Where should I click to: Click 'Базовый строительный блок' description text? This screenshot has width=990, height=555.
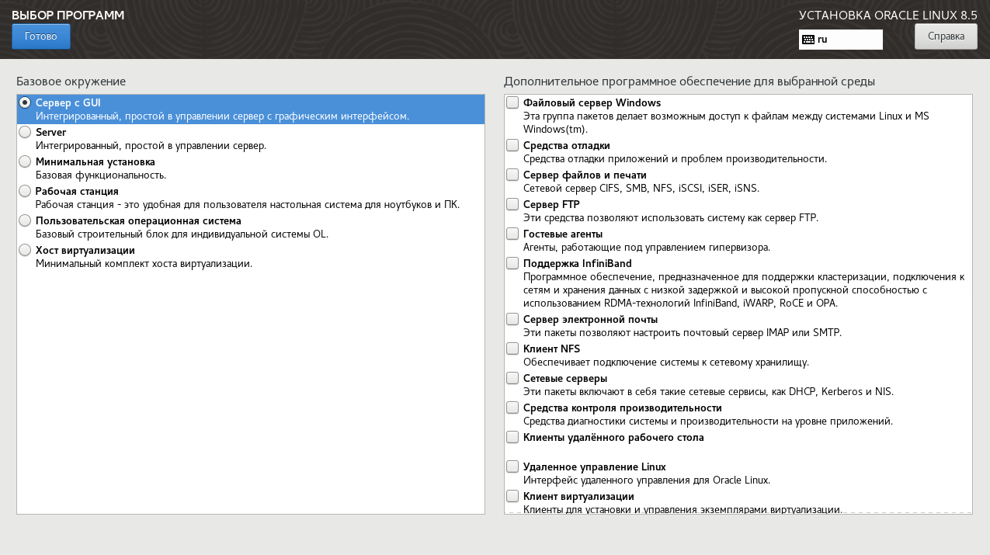pos(182,234)
